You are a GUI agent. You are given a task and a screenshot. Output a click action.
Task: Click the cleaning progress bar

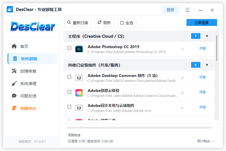pyautogui.click(x=140, y=128)
